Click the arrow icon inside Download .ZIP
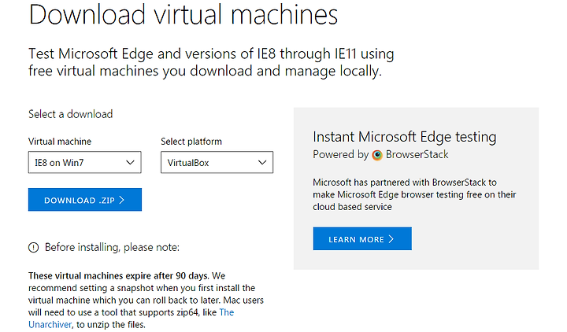The height and width of the screenshot is (332, 567). point(122,200)
